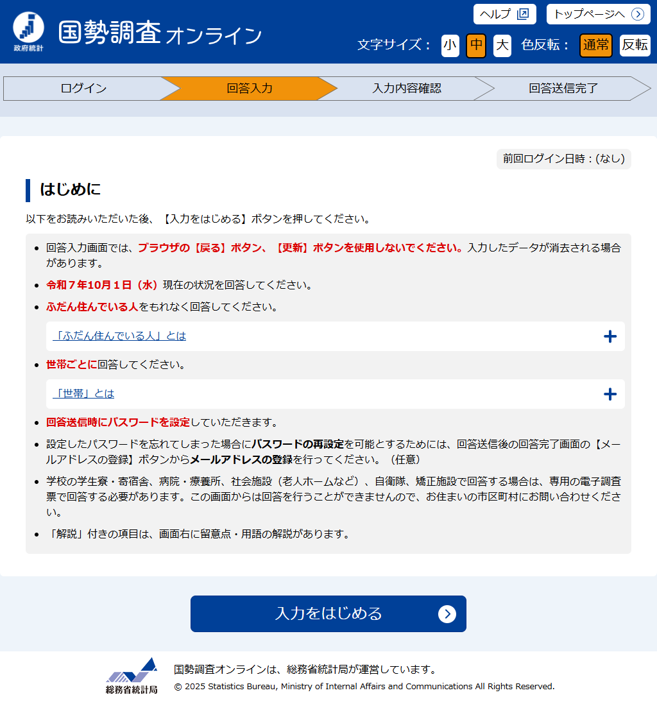Click the 国勢調査 government statistics logo
657x704 pixels.
(x=29, y=32)
